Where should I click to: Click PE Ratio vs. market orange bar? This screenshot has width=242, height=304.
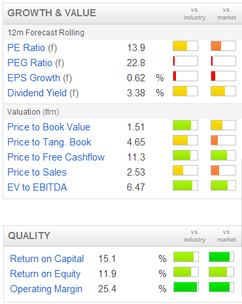223,46
